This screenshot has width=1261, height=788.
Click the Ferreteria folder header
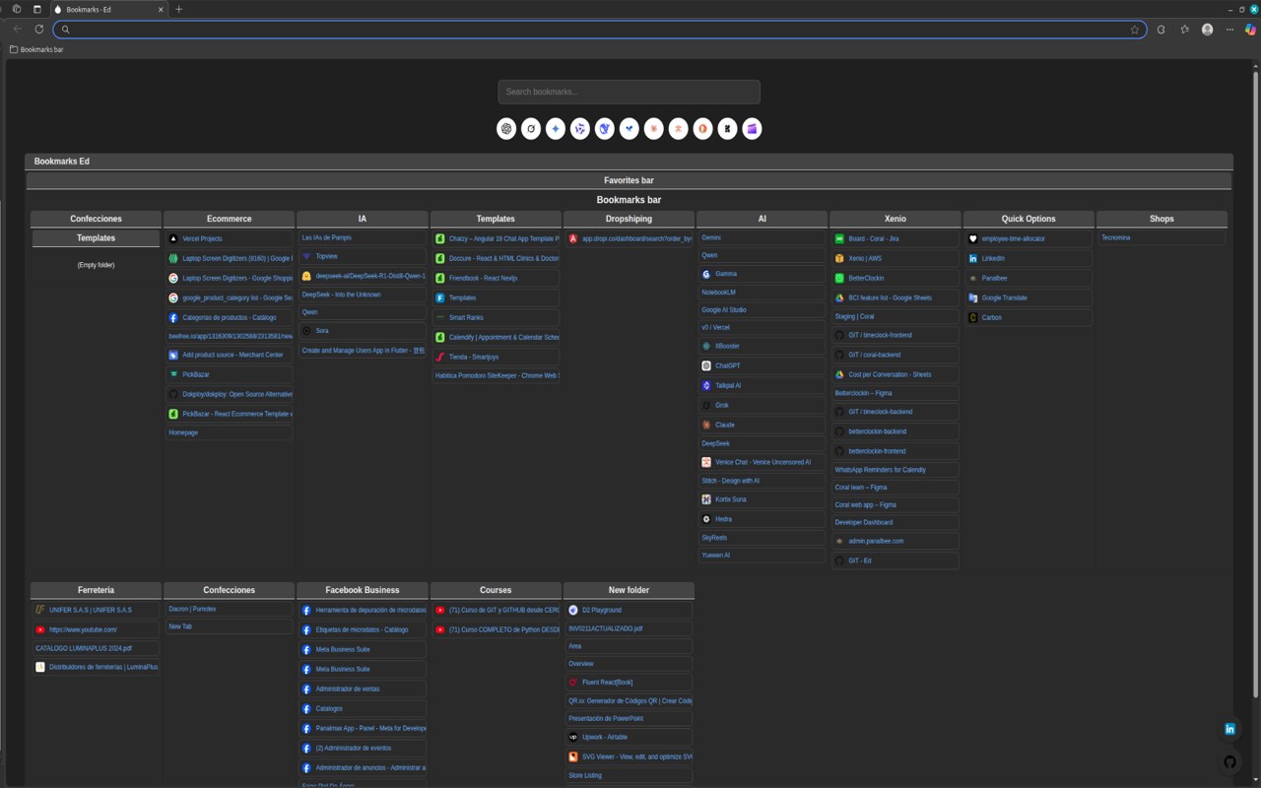click(x=96, y=590)
